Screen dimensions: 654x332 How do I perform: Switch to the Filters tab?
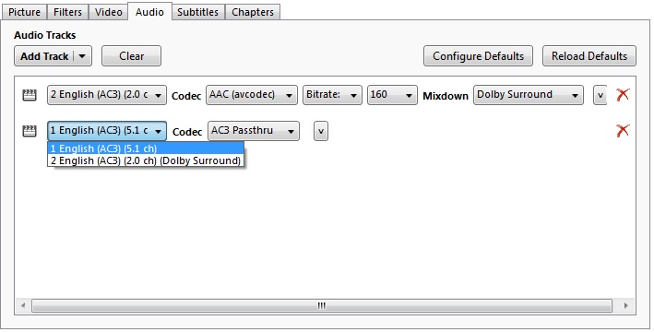click(67, 12)
